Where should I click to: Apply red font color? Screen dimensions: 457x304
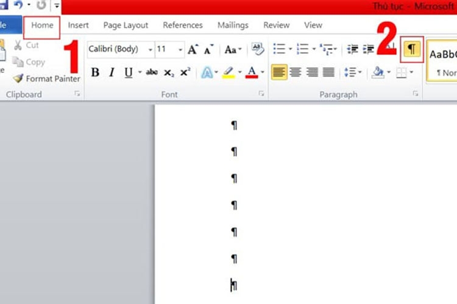pyautogui.click(x=252, y=72)
